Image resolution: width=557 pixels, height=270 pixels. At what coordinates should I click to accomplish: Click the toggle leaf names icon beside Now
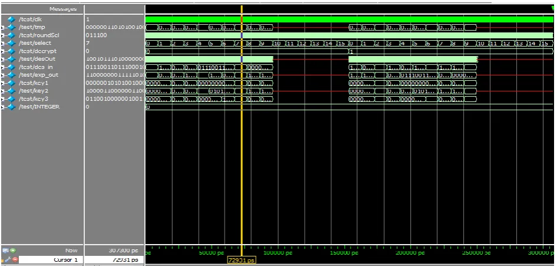point(6,251)
